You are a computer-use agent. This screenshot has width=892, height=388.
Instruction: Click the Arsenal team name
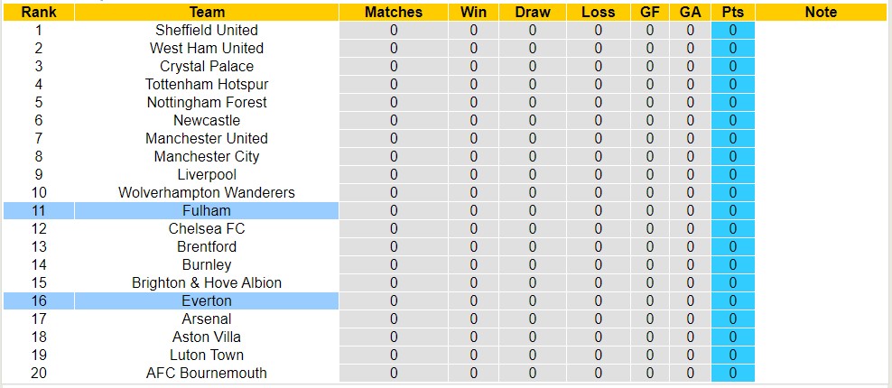[x=207, y=319]
